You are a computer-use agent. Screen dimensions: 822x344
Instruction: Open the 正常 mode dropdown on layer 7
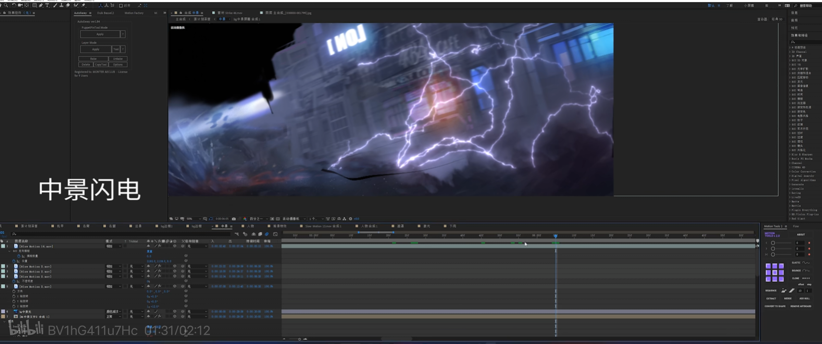click(x=114, y=317)
